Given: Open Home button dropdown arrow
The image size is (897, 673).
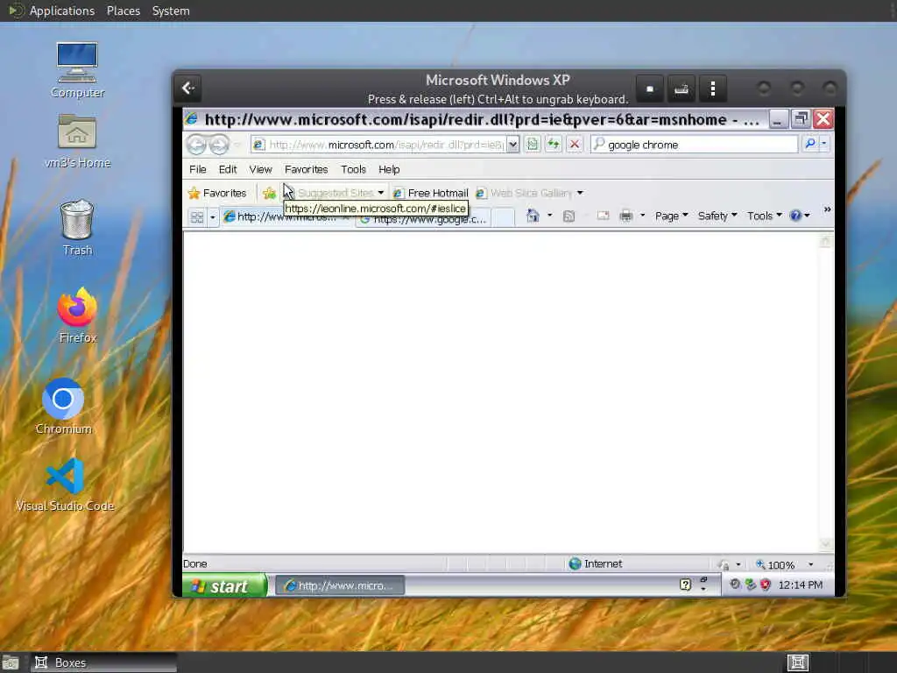Looking at the screenshot, I should tap(550, 216).
